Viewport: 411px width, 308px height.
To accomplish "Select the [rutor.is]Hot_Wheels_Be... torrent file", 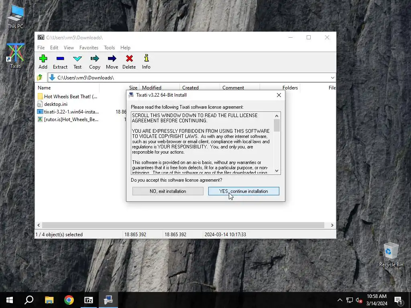I will pyautogui.click(x=68, y=120).
